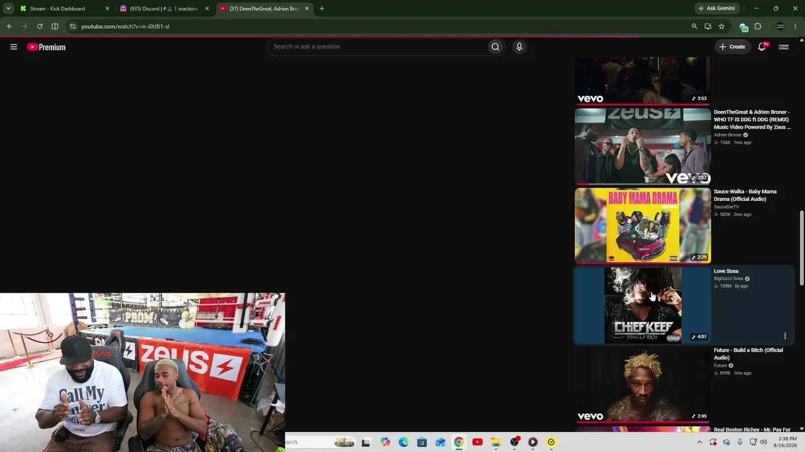This screenshot has height=452, width=805.
Task: Open the top vevo 3:53 video thumbnail
Action: coord(643,81)
